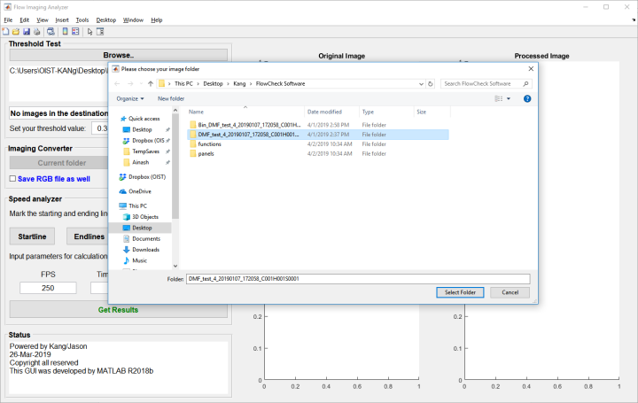Click the Search FlowCheck Software box
Image resolution: width=638 pixels, height=403 pixels.
point(486,83)
